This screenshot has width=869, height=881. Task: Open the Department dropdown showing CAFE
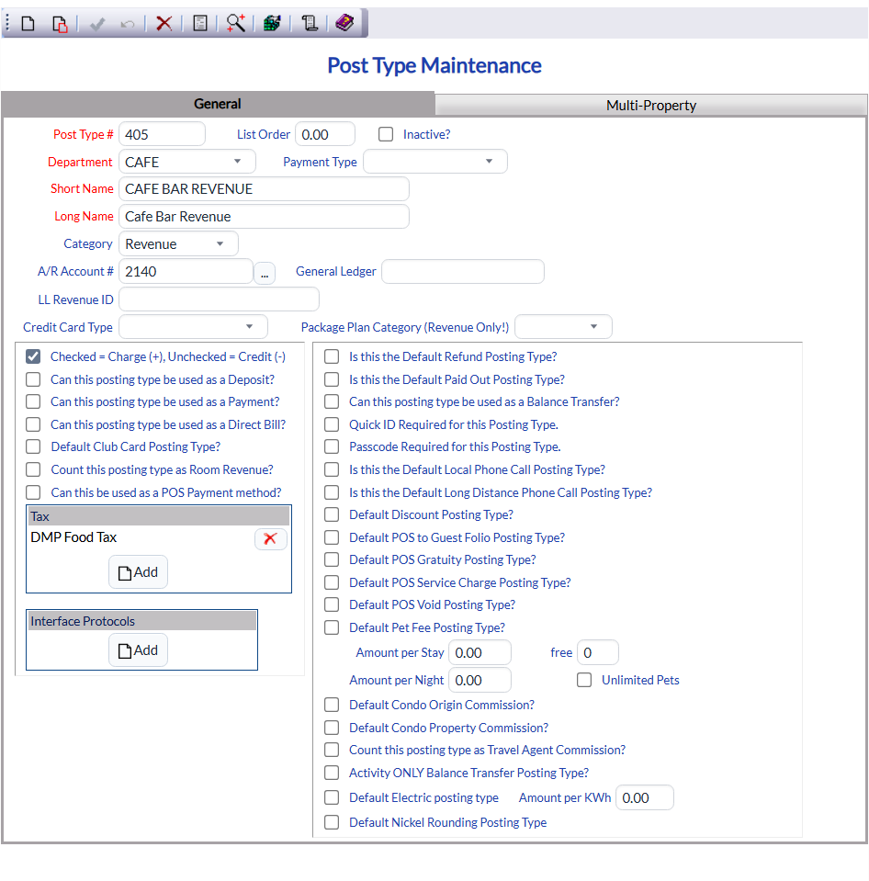pyautogui.click(x=187, y=162)
